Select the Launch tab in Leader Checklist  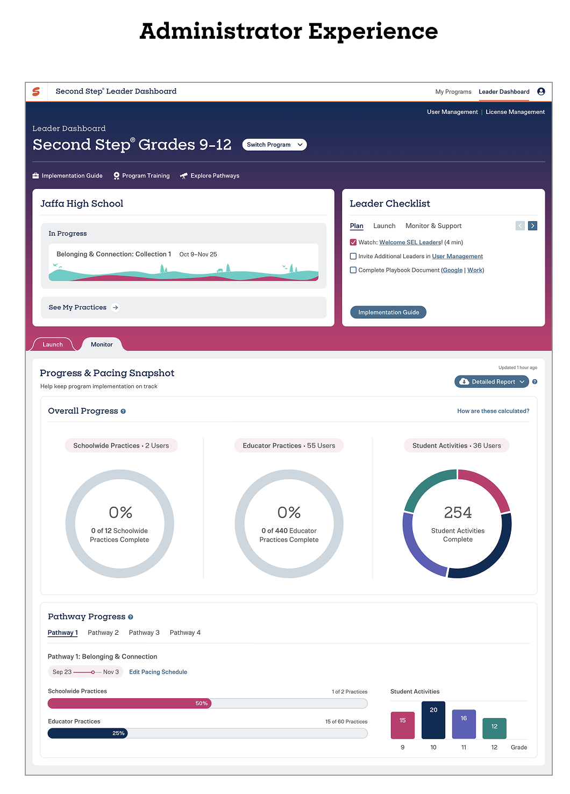(384, 226)
